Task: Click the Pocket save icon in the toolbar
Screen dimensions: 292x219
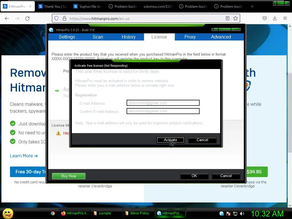Action: pos(264,18)
